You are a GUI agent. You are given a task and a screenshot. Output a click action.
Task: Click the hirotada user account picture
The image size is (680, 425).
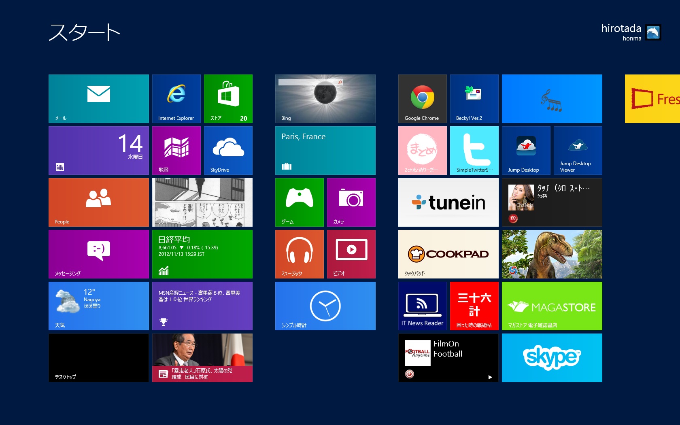[653, 32]
